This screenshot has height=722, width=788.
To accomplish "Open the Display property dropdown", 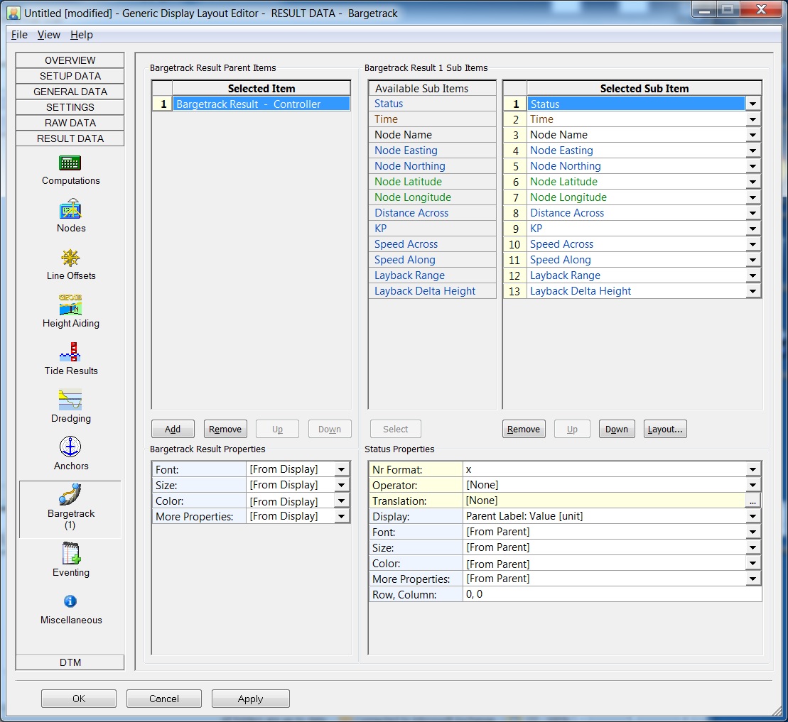I will click(x=753, y=516).
